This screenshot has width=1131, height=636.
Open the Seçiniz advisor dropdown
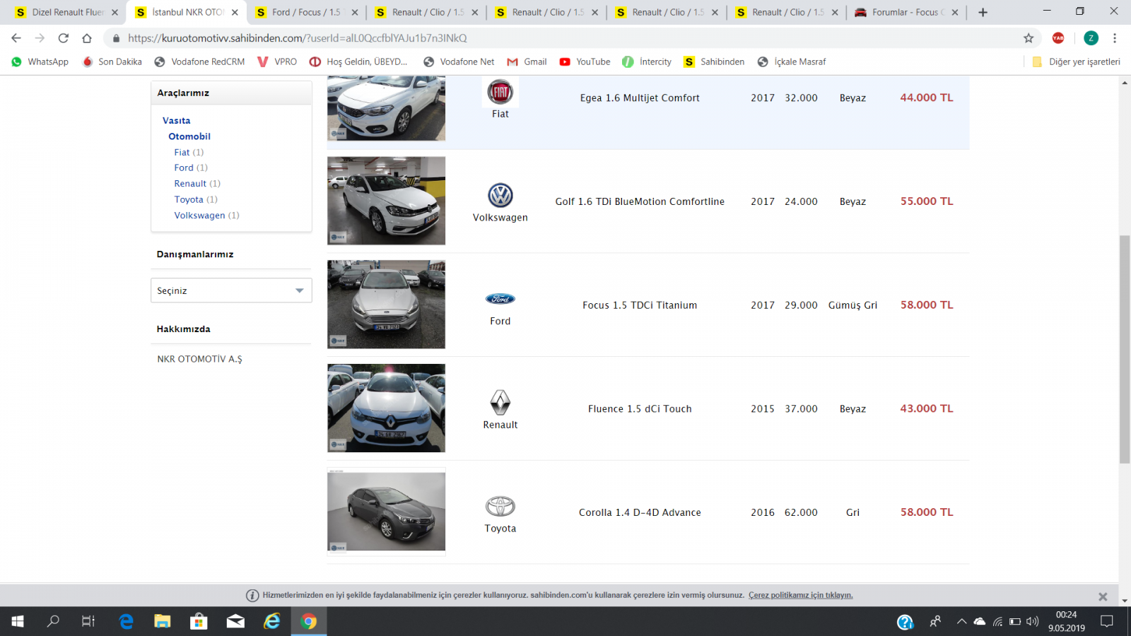pos(231,290)
